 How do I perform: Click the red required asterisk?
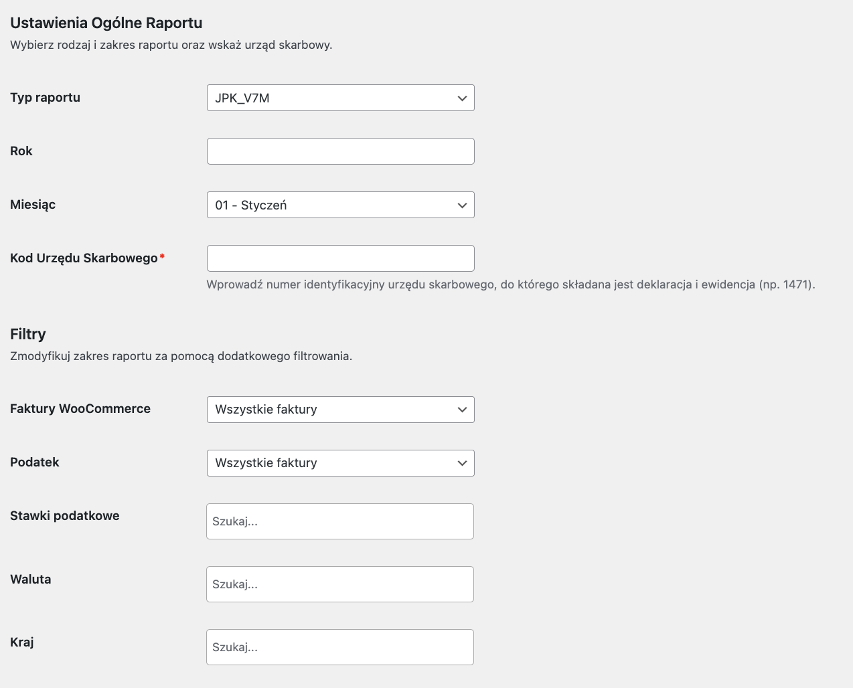pos(162,257)
